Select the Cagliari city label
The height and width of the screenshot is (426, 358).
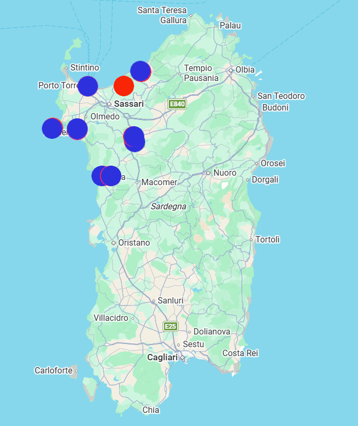pos(162,357)
